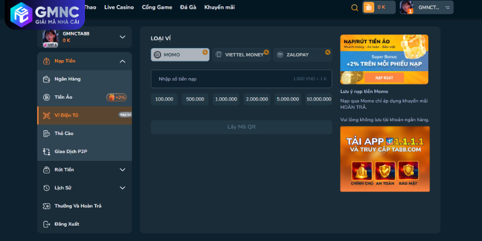The height and width of the screenshot is (241, 482).
Task: Click the search magnifier icon in header
Action: point(354,7)
